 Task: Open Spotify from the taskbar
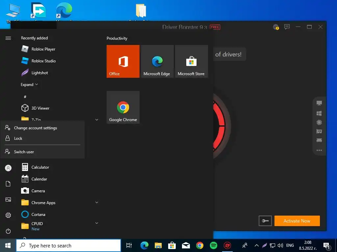(213, 245)
